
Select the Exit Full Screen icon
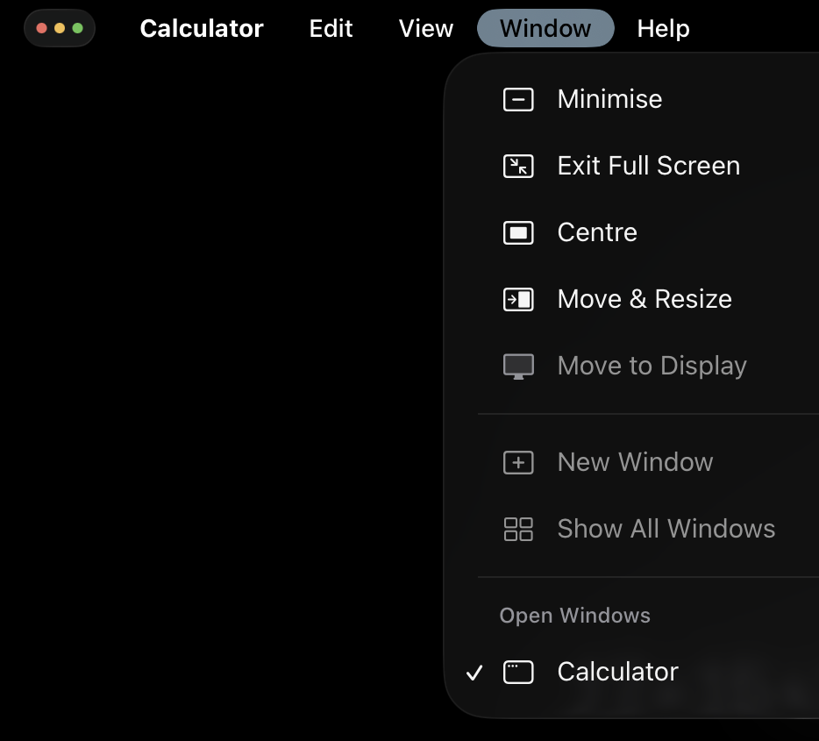point(518,166)
